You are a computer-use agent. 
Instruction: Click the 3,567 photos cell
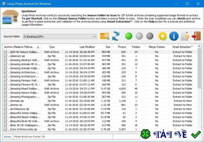pyautogui.click(x=122, y=129)
